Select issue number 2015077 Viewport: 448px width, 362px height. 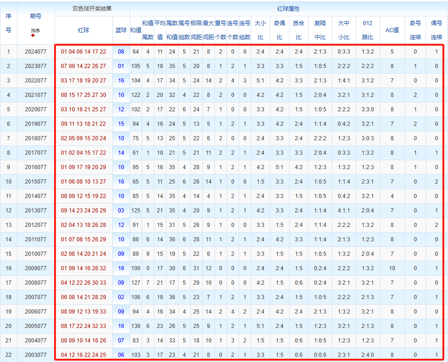[x=36, y=182]
